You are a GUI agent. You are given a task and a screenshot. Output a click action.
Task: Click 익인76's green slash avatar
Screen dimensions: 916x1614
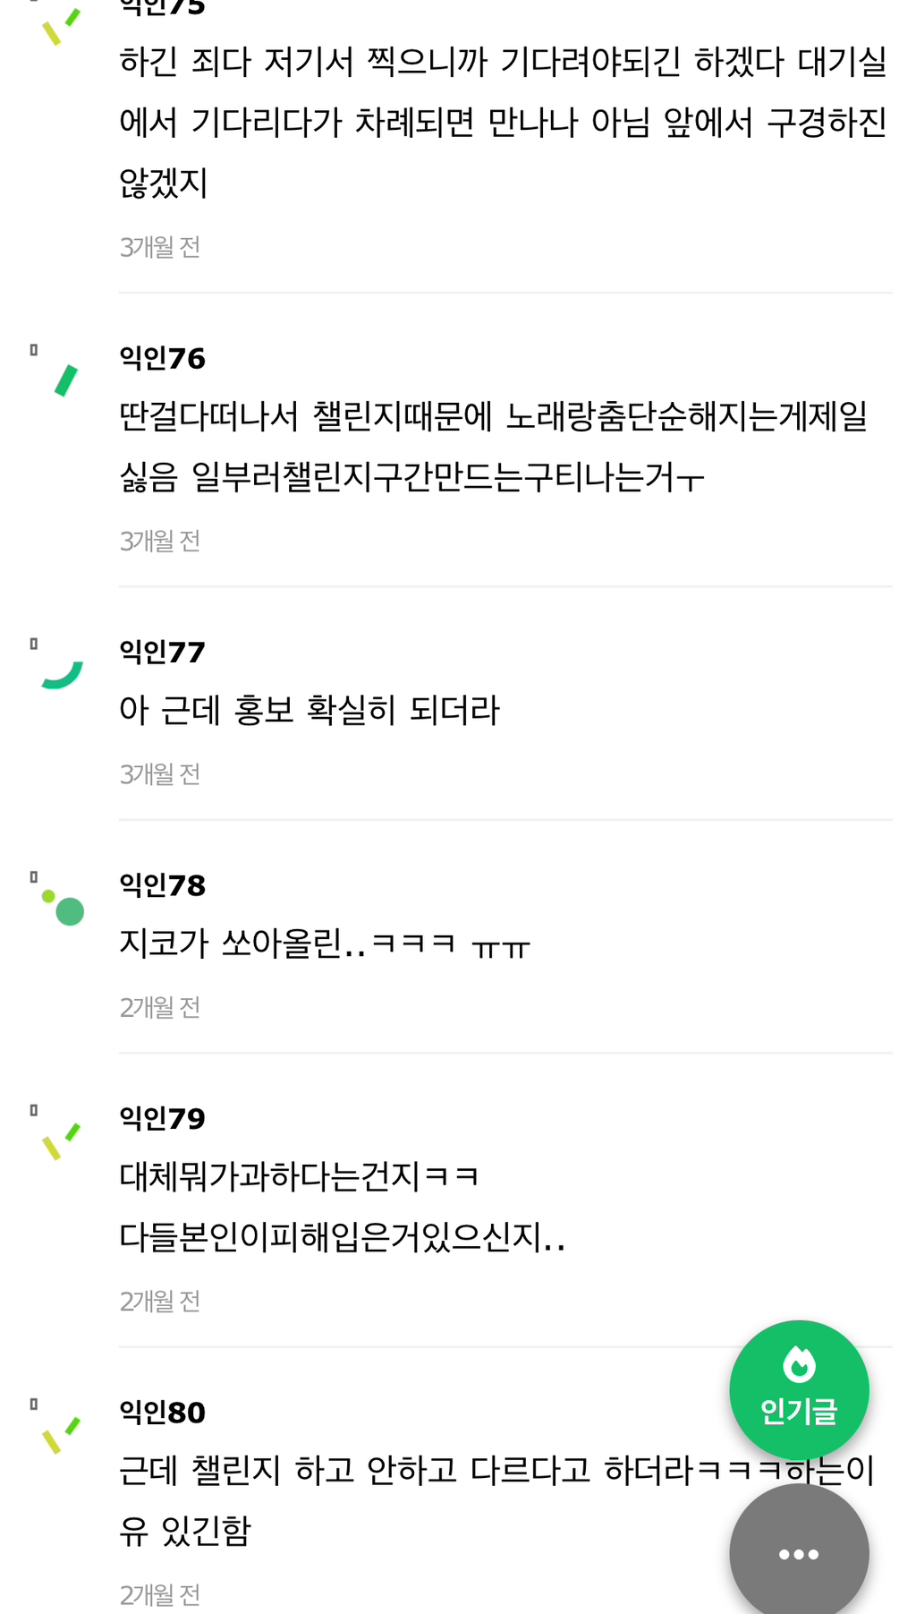66,380
